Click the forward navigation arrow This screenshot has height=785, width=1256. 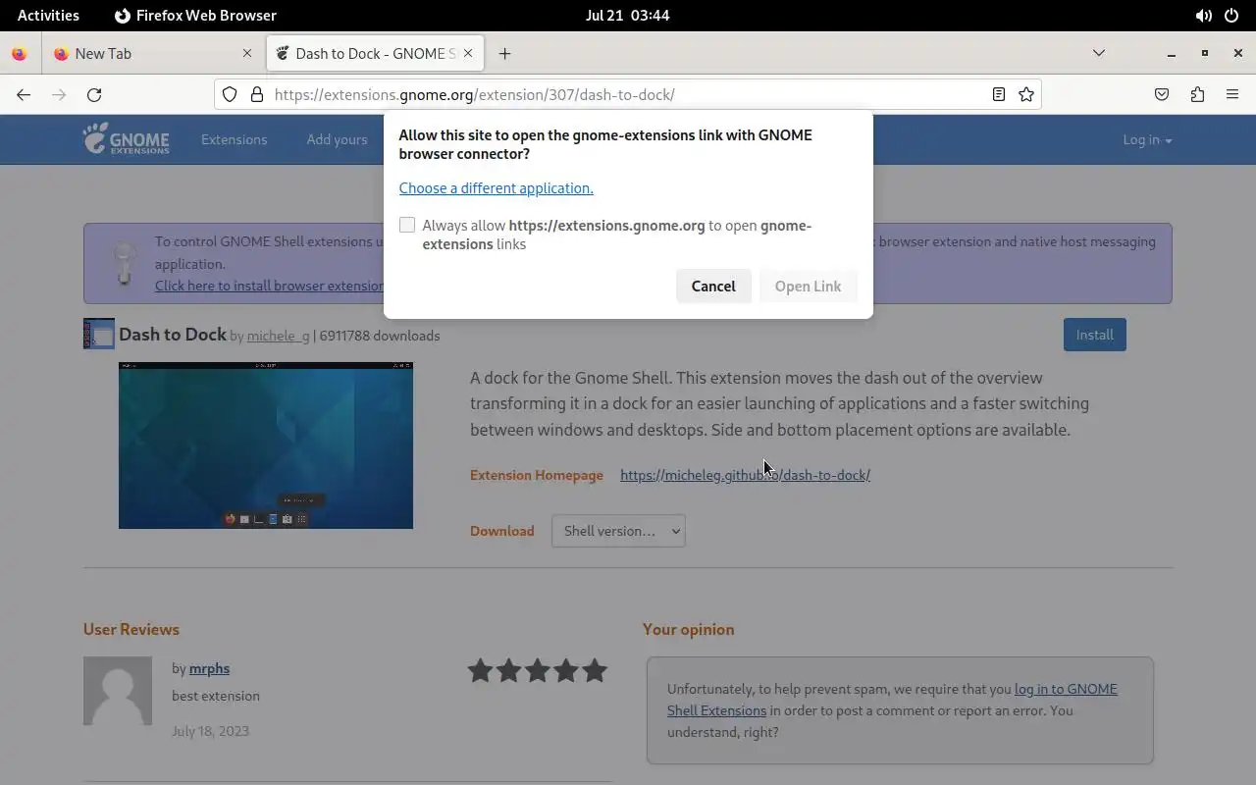click(59, 94)
